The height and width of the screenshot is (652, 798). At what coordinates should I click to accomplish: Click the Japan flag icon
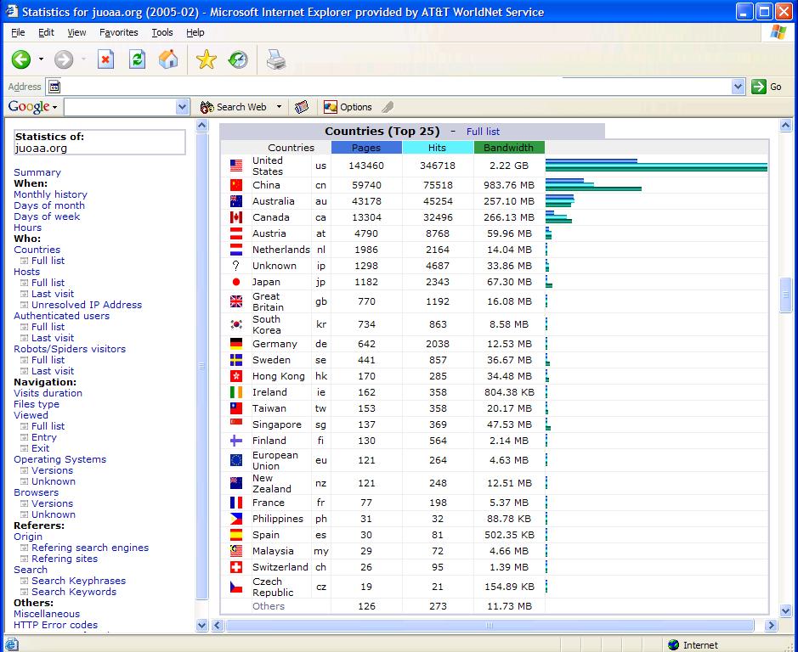236,282
